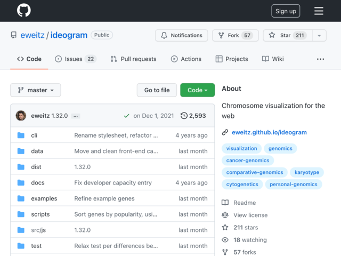View the commit check status checkmark
341x256 pixels.
[x=127, y=116]
